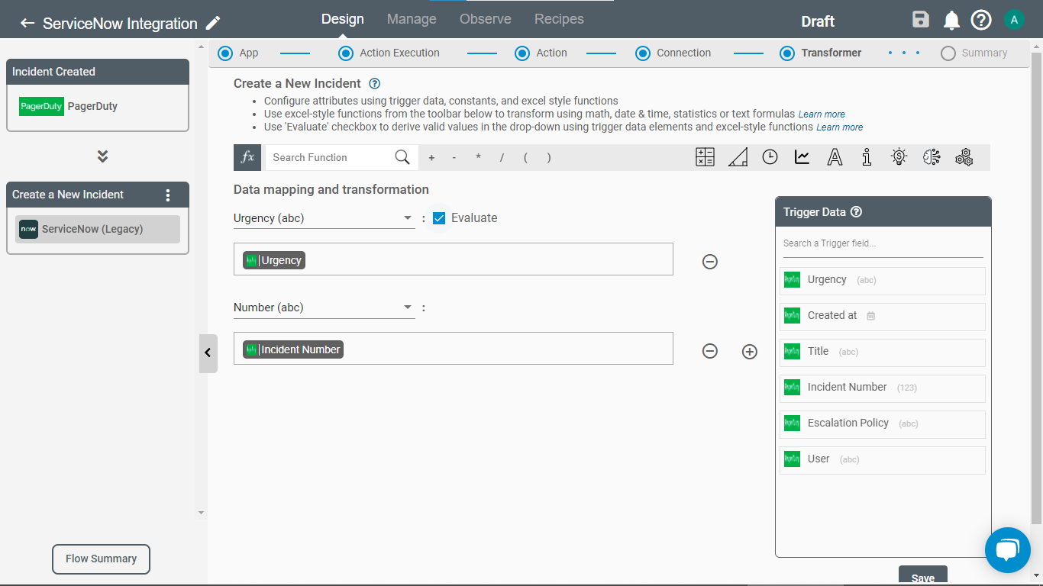Edit flow name with pencil icon
The width and height of the screenshot is (1043, 586).
pos(214,23)
